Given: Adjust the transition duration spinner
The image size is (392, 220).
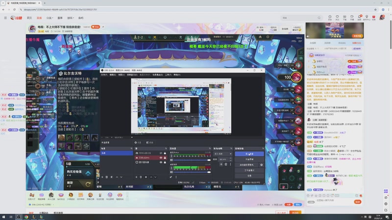Looking at the screenshot, I should (x=230, y=159).
